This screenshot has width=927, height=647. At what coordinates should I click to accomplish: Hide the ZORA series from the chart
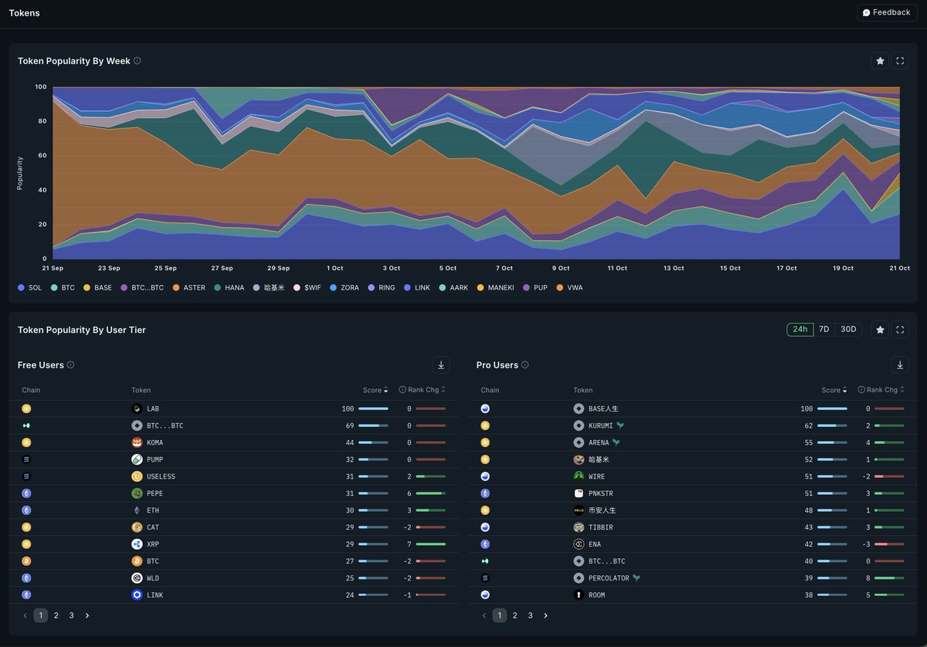[x=345, y=288]
